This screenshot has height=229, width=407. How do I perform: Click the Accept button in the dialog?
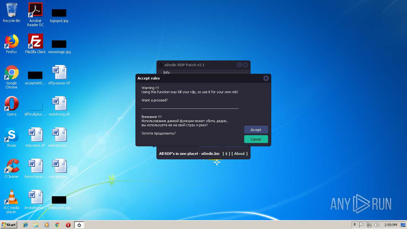256,130
